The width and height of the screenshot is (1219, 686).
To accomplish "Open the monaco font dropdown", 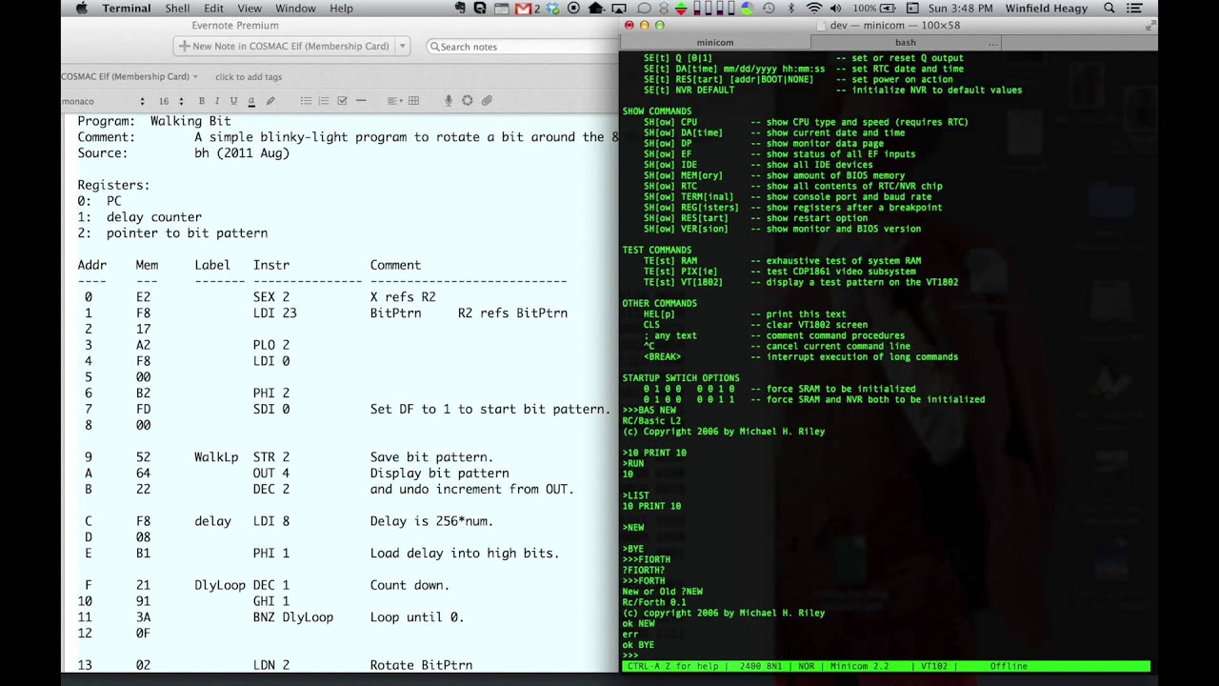I will 103,101.
